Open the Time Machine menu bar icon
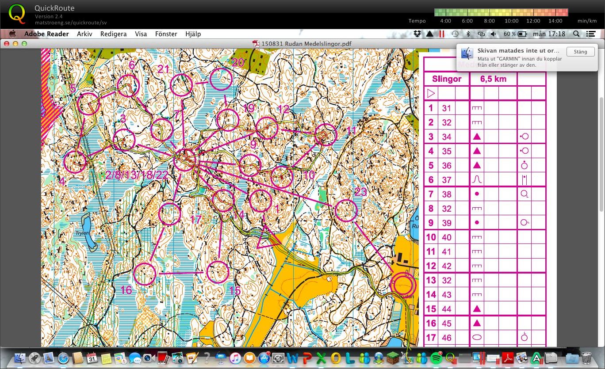605x369 pixels. point(455,34)
